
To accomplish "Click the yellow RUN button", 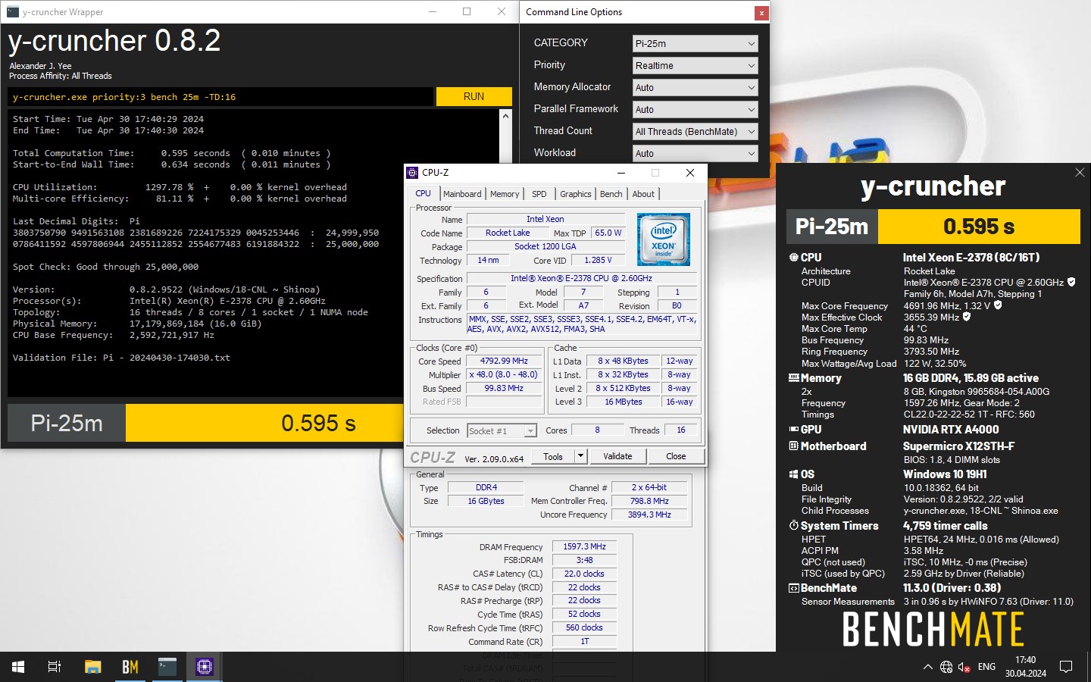I will (x=474, y=96).
